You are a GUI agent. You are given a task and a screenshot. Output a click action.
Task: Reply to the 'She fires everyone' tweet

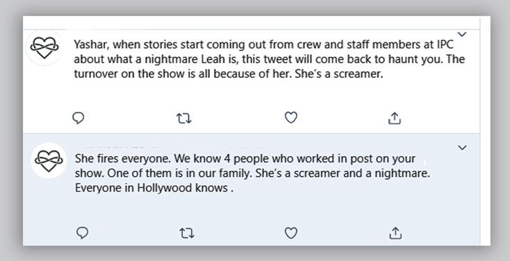(x=82, y=233)
